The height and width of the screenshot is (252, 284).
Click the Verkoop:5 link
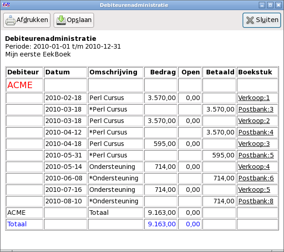(x=254, y=190)
